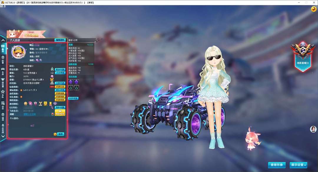Open the 后花园 sidebar tab
318x172 pixels.
click(x=3, y=128)
